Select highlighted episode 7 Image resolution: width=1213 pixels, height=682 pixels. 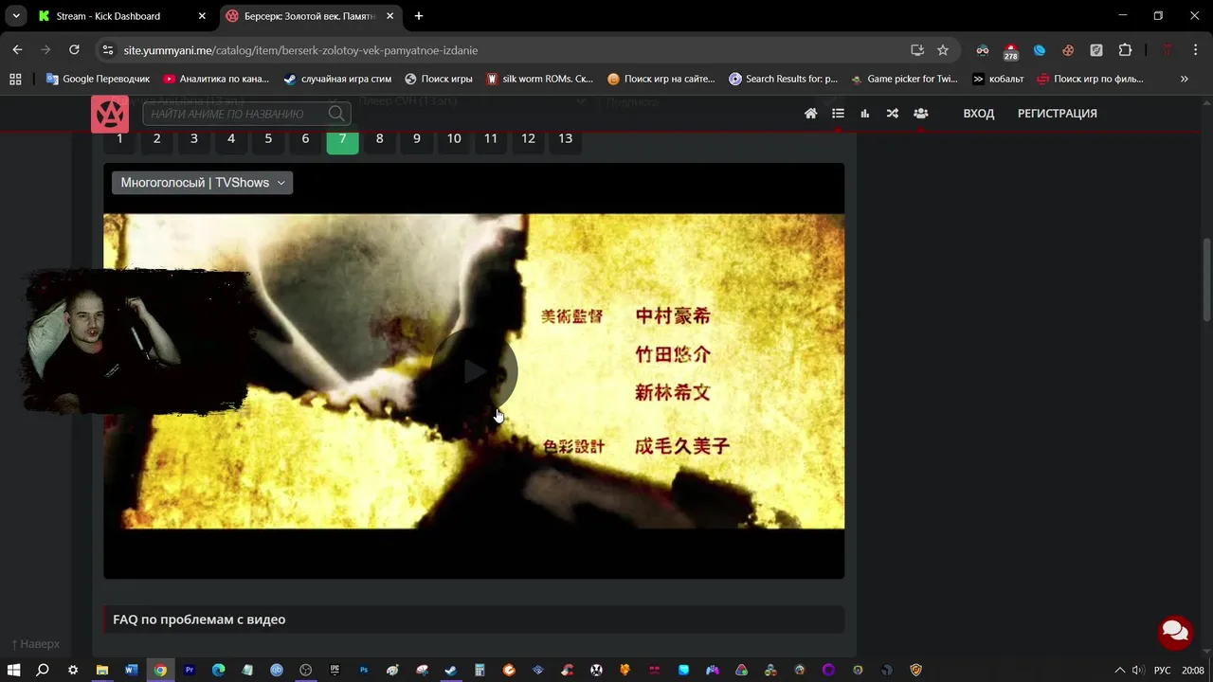(x=342, y=139)
